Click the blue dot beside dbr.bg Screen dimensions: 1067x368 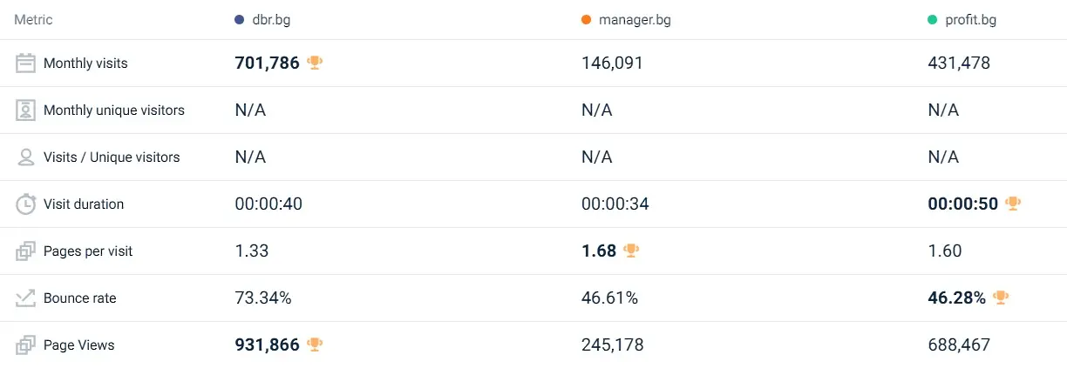(240, 20)
